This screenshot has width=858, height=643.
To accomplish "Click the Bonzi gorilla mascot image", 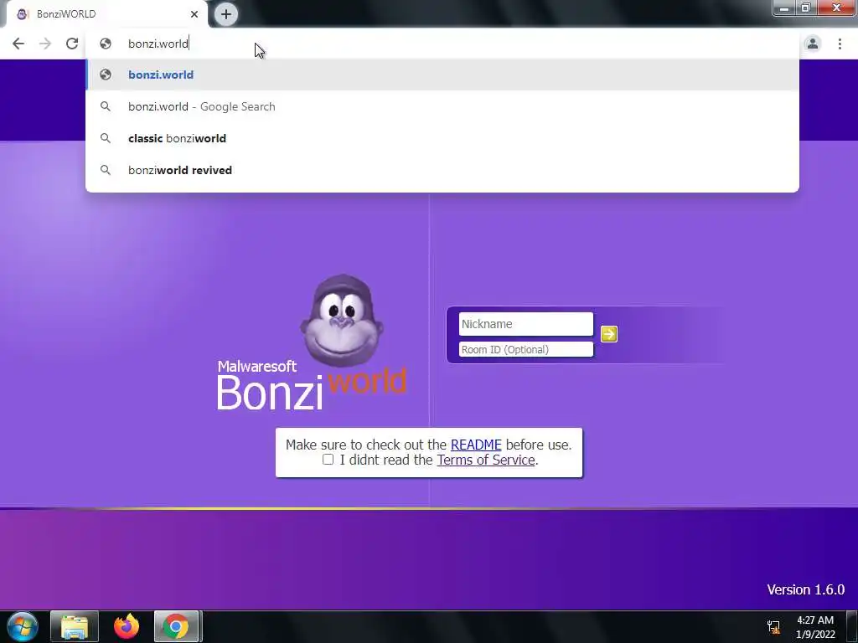I will click(342, 321).
